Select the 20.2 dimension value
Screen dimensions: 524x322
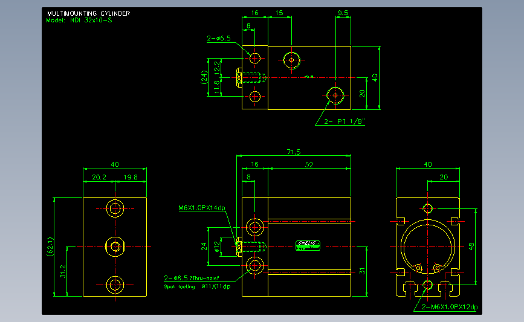99,178
